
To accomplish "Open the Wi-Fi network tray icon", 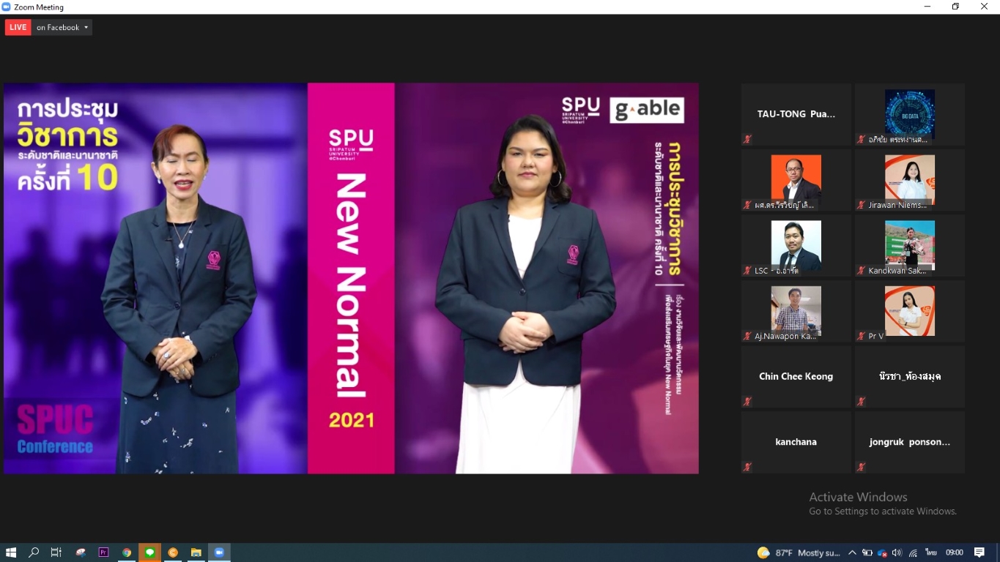I will tap(914, 552).
